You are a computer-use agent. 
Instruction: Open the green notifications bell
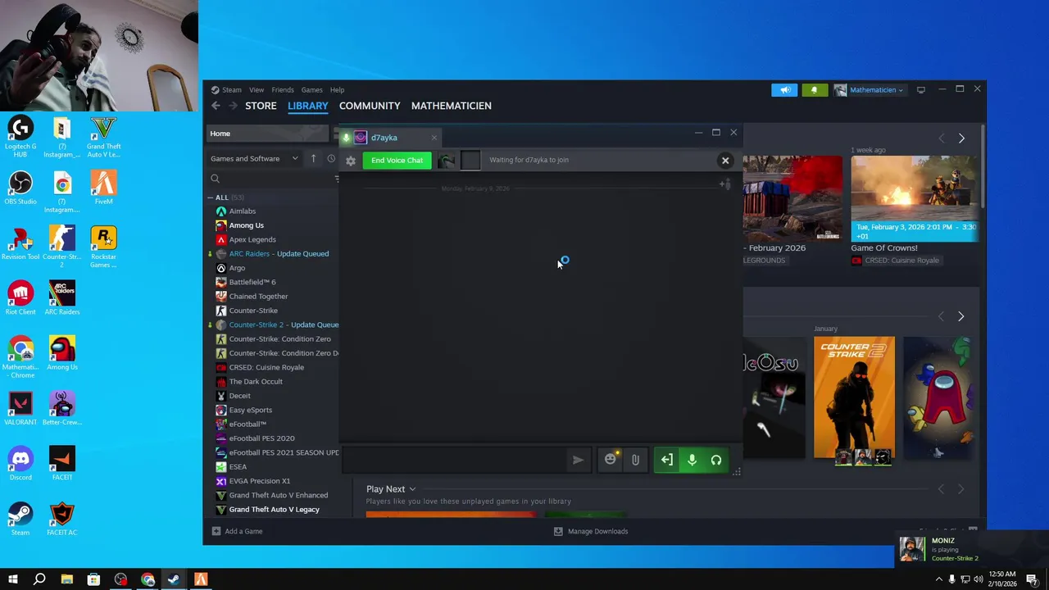[814, 90]
